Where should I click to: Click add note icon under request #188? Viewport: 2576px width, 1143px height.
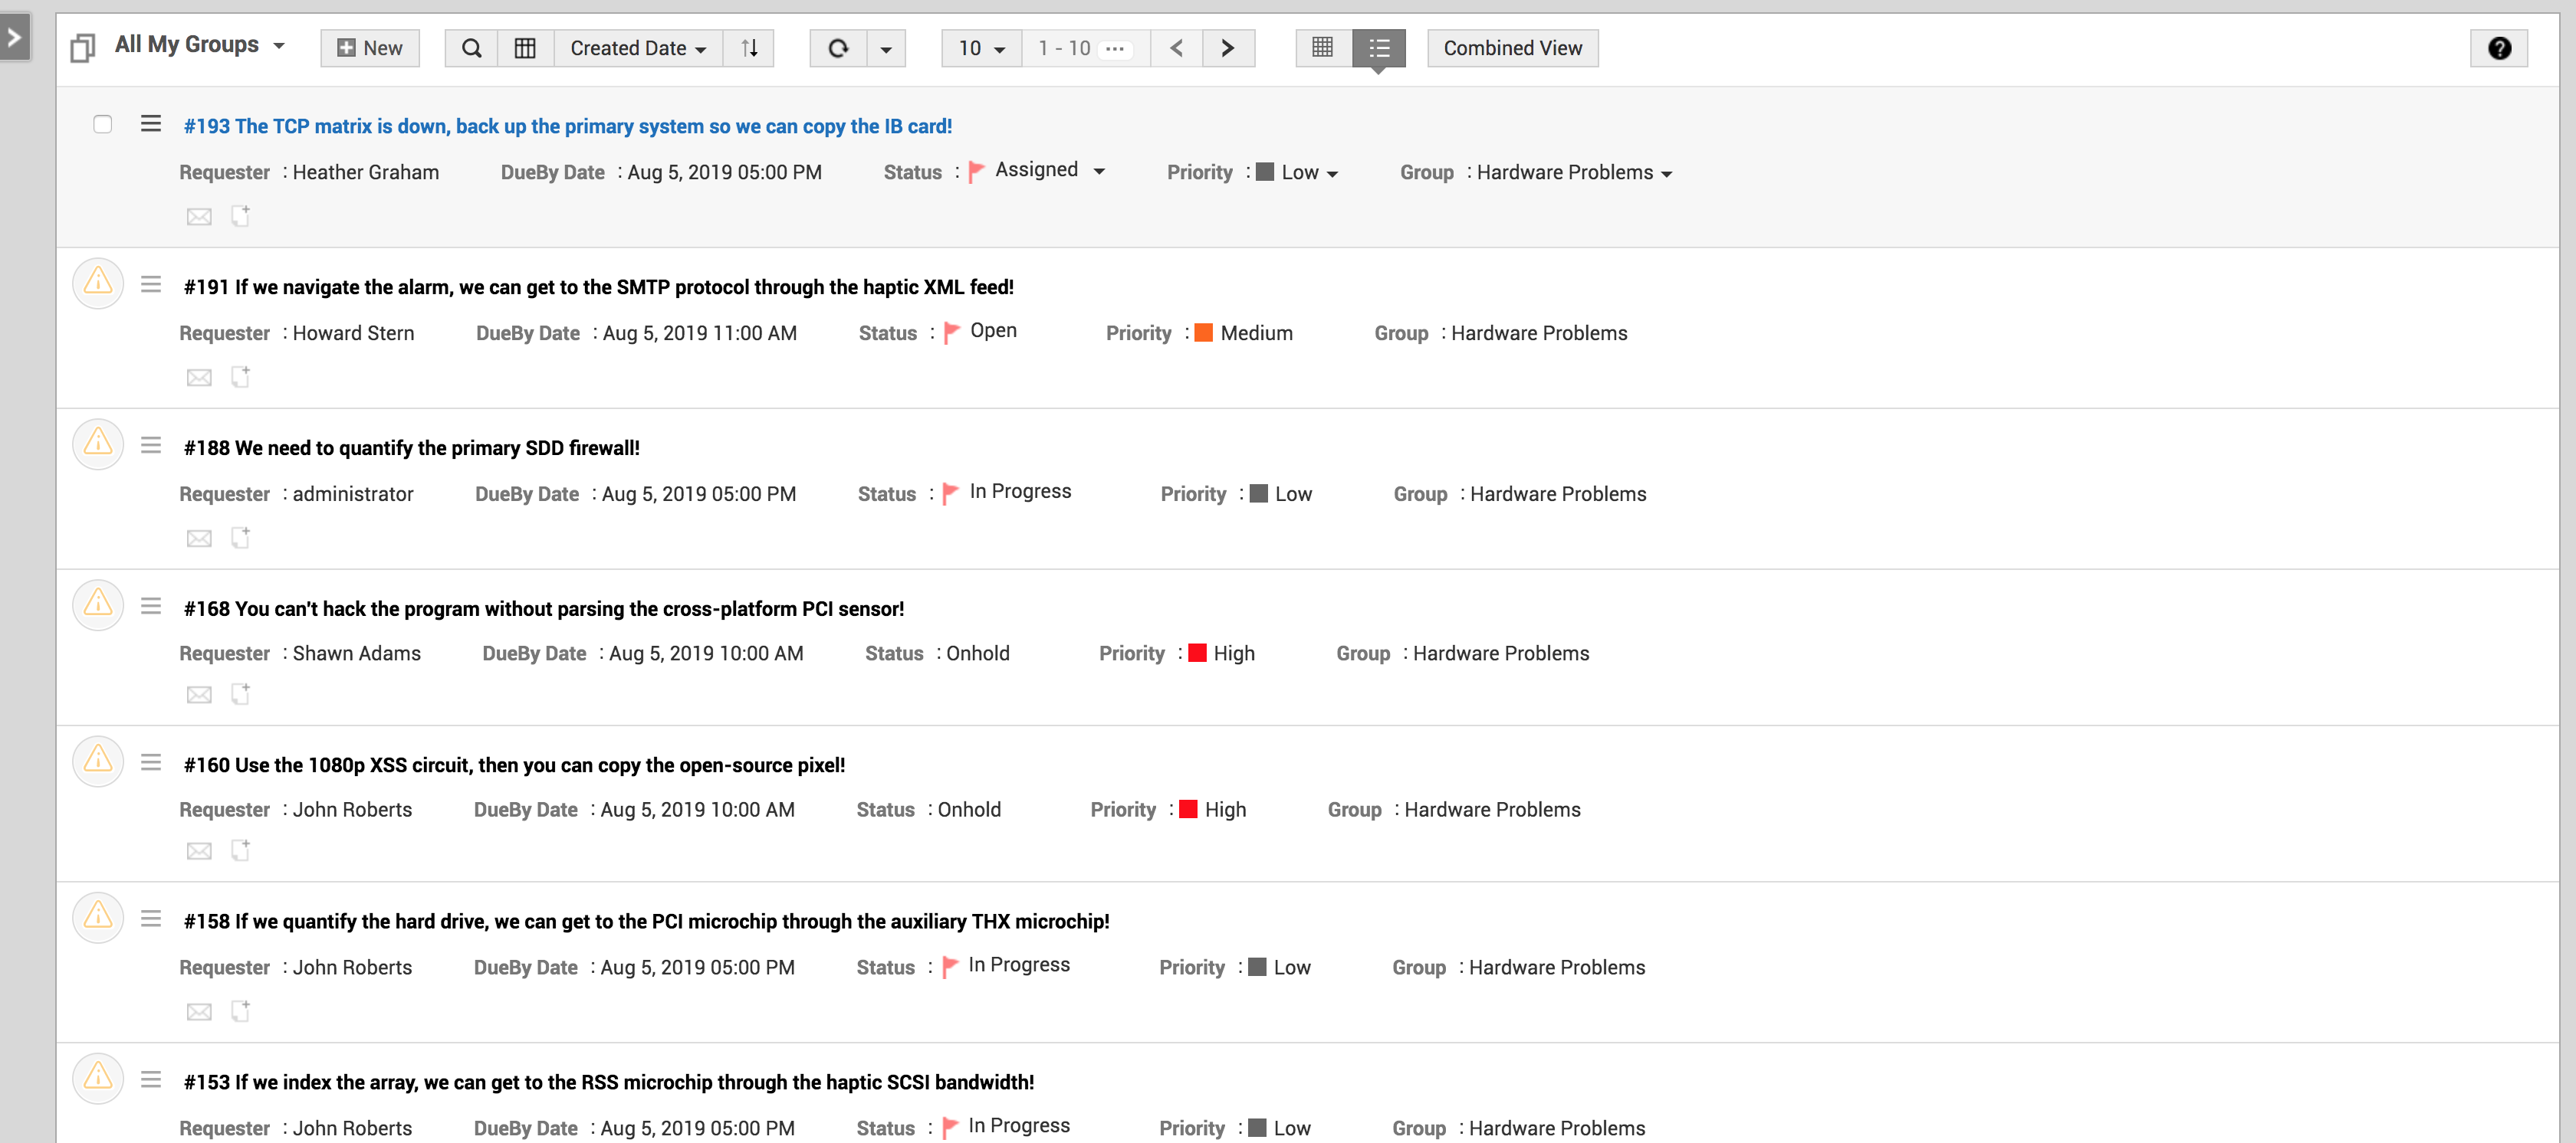(x=240, y=538)
